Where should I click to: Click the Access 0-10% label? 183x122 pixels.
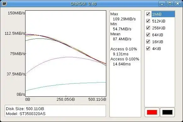pos(124,49)
